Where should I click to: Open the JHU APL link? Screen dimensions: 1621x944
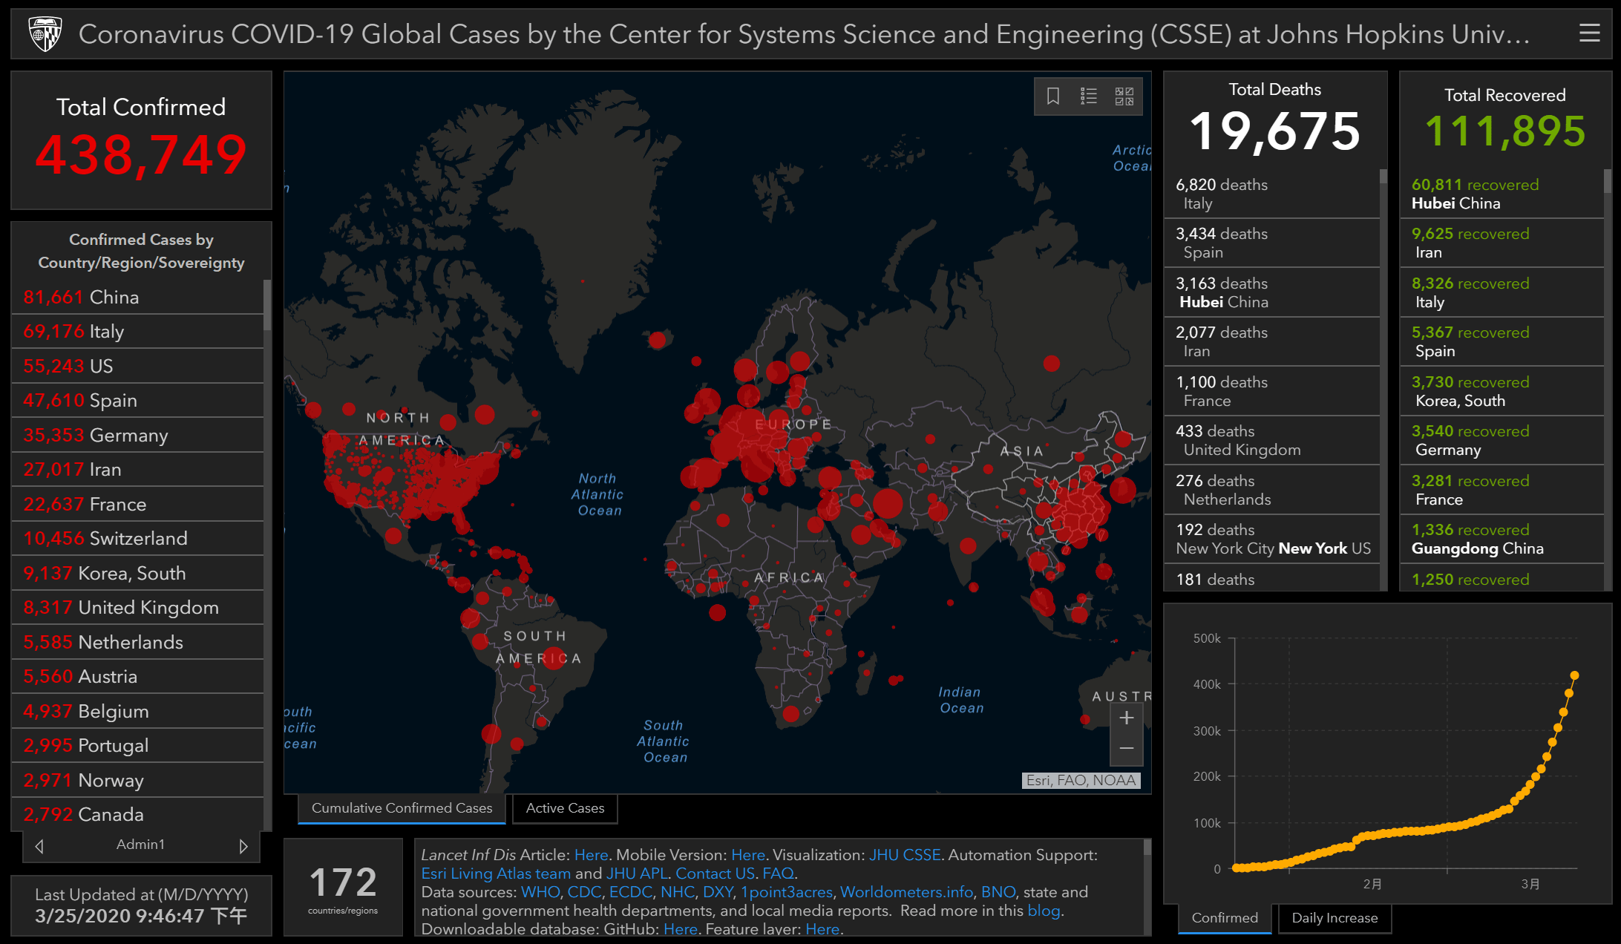(637, 873)
